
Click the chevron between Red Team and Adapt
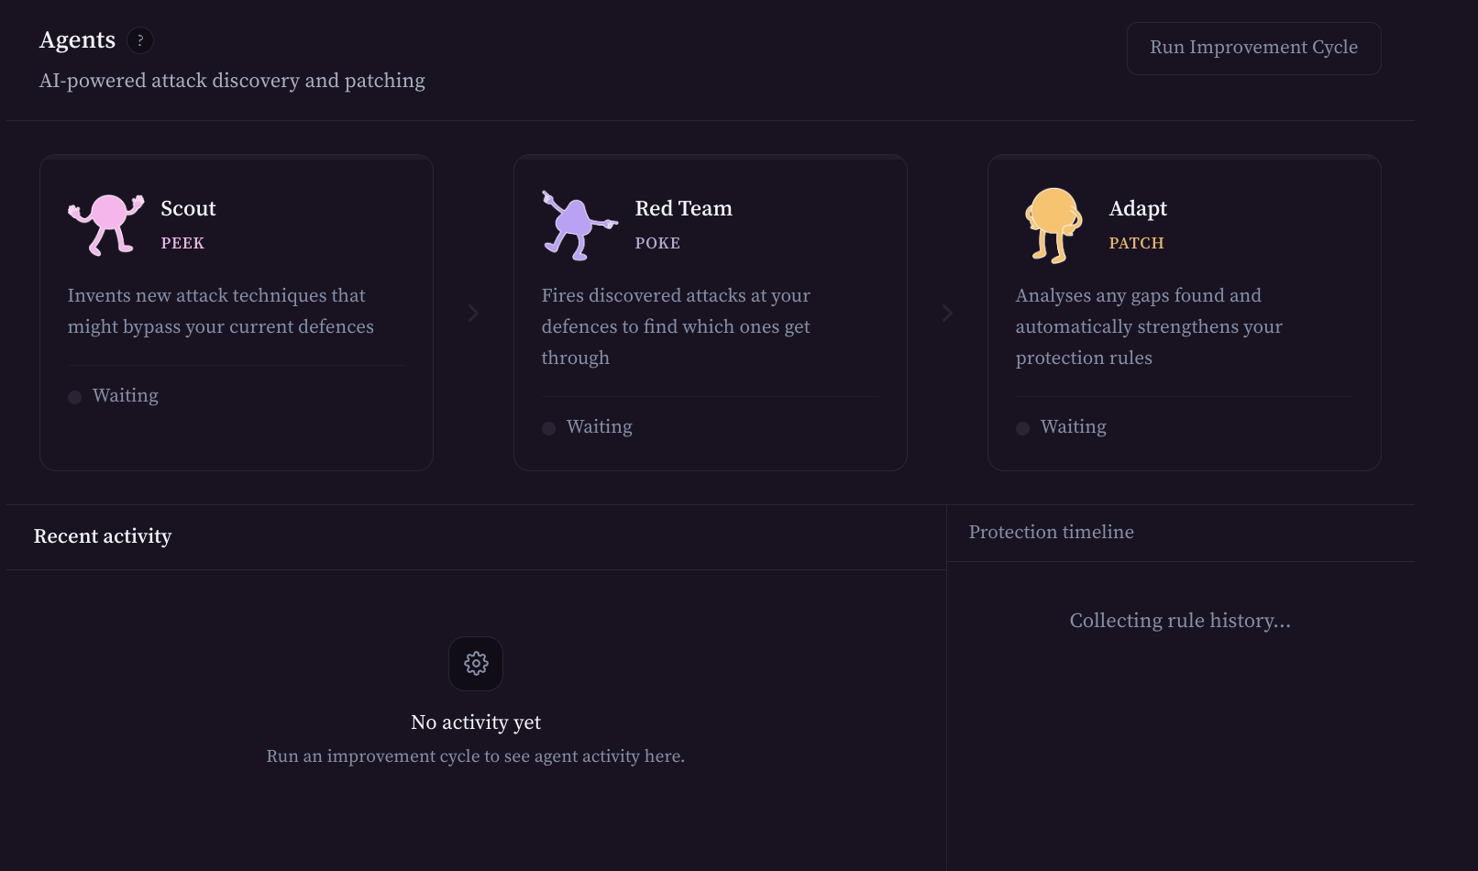[947, 314]
